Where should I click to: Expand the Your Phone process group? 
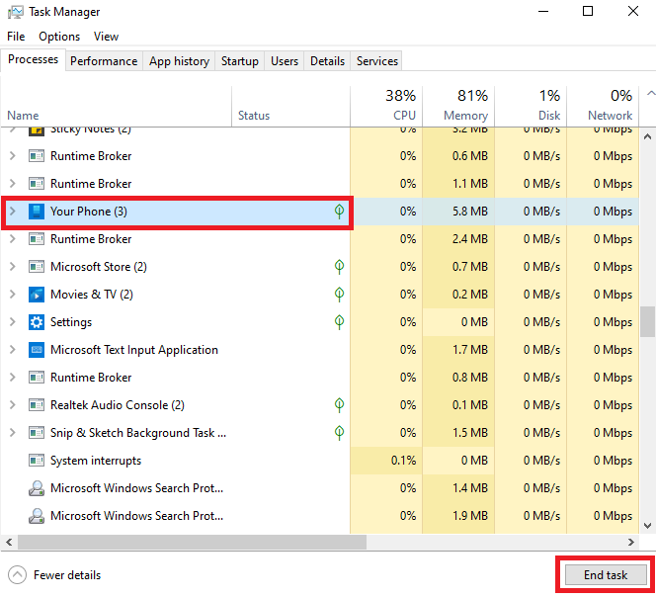coord(12,212)
